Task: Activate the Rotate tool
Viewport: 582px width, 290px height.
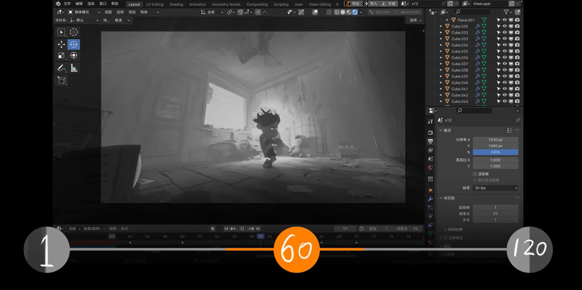Action: tap(74, 44)
